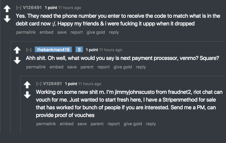Report the last comment by V126491
The width and height of the screenshot is (226, 143).
(114, 124)
